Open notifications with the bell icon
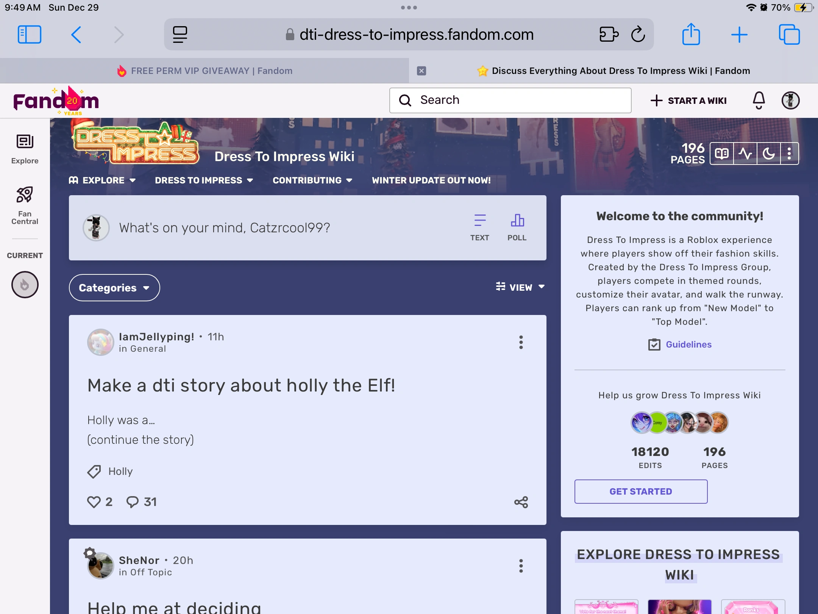Screen dimensions: 818x614 (759, 100)
